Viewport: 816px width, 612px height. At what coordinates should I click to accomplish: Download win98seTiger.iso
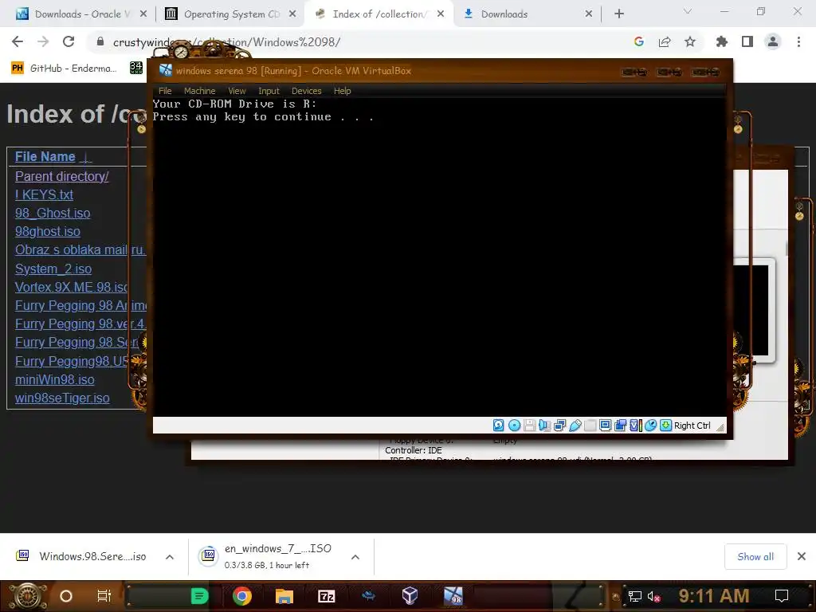[x=62, y=398]
